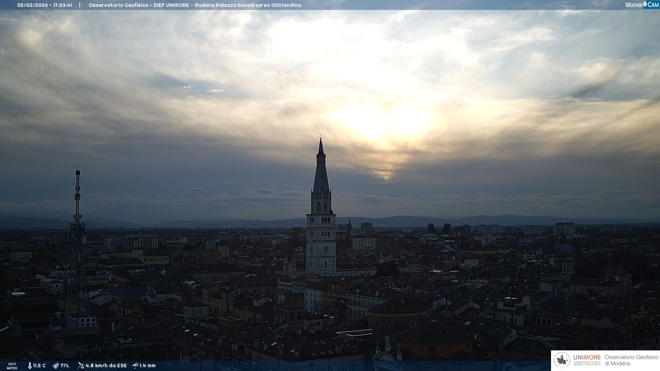Click the wind anemometer icon
Viewport: 660px width, 371px height.
tap(81, 366)
